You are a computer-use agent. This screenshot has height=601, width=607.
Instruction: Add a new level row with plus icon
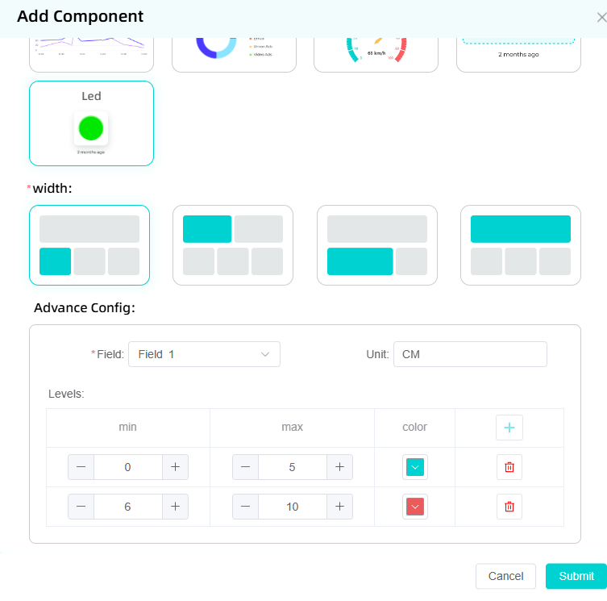point(509,428)
